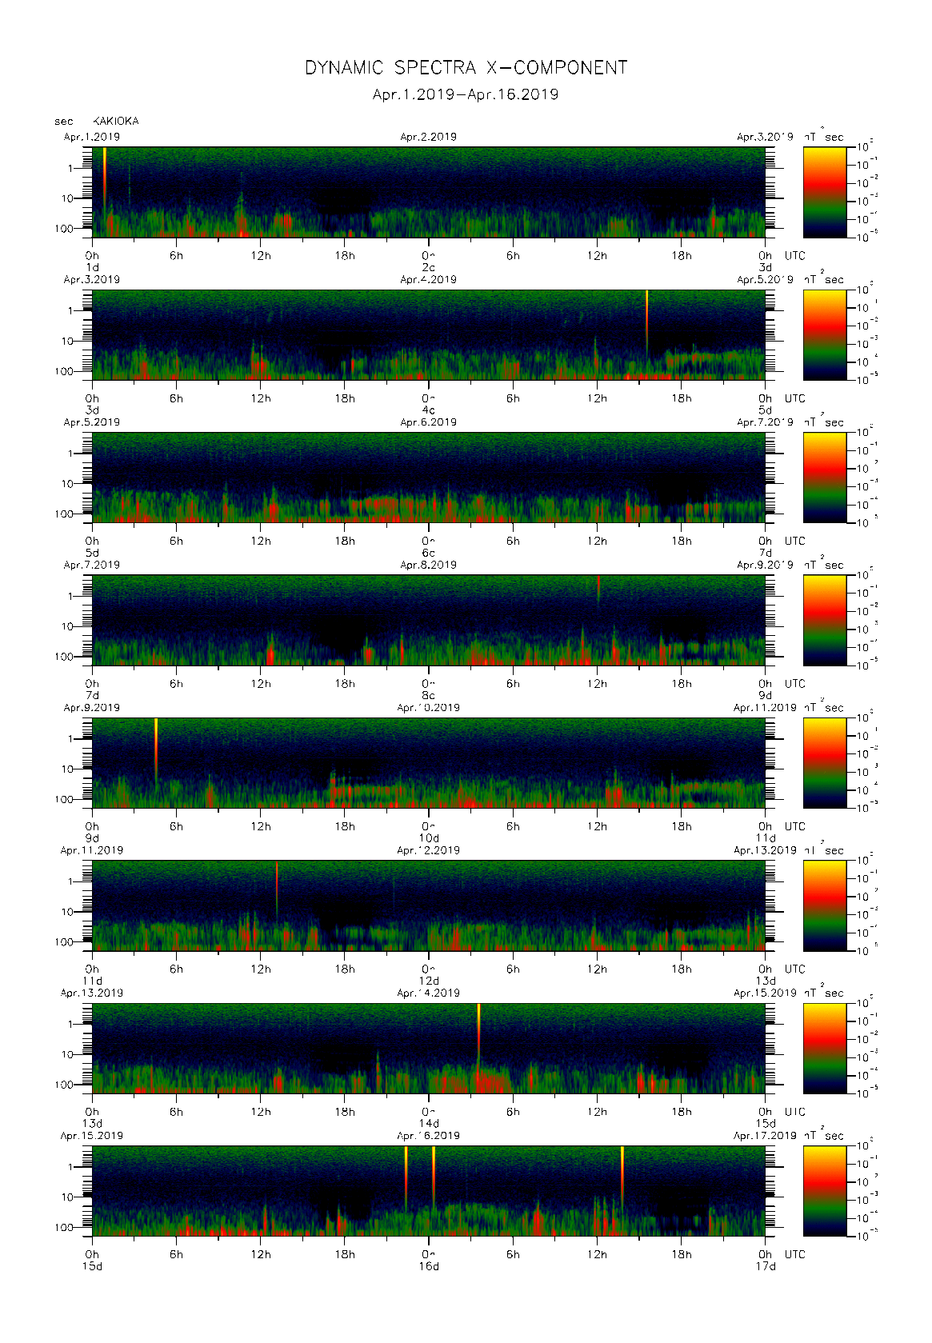Select the colorbar beside the sixth spectrogram
This screenshot has height=1343, width=932.
tap(824, 905)
